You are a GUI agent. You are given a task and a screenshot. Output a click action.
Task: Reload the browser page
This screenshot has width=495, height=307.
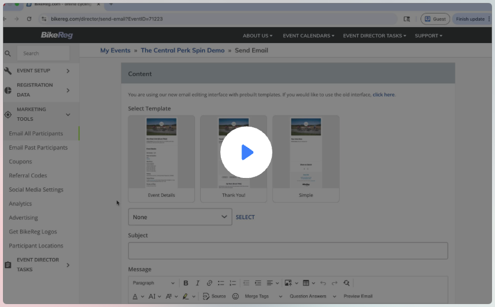click(29, 19)
